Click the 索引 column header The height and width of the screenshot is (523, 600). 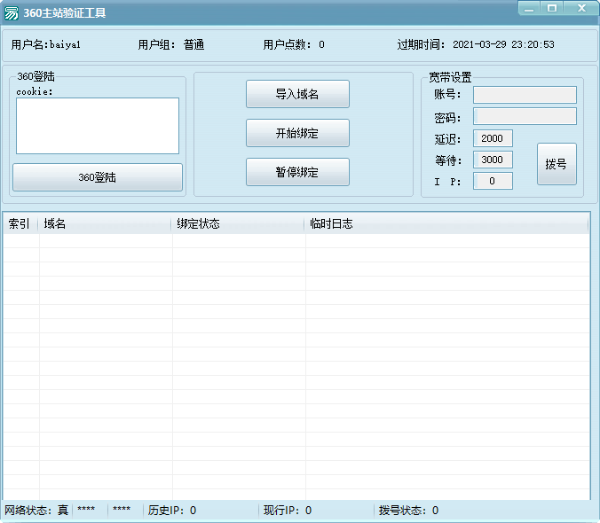[x=20, y=224]
